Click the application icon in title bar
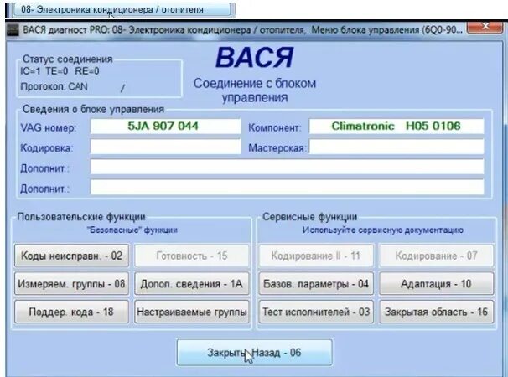Screen dimensions: 508x377 (x=13, y=30)
